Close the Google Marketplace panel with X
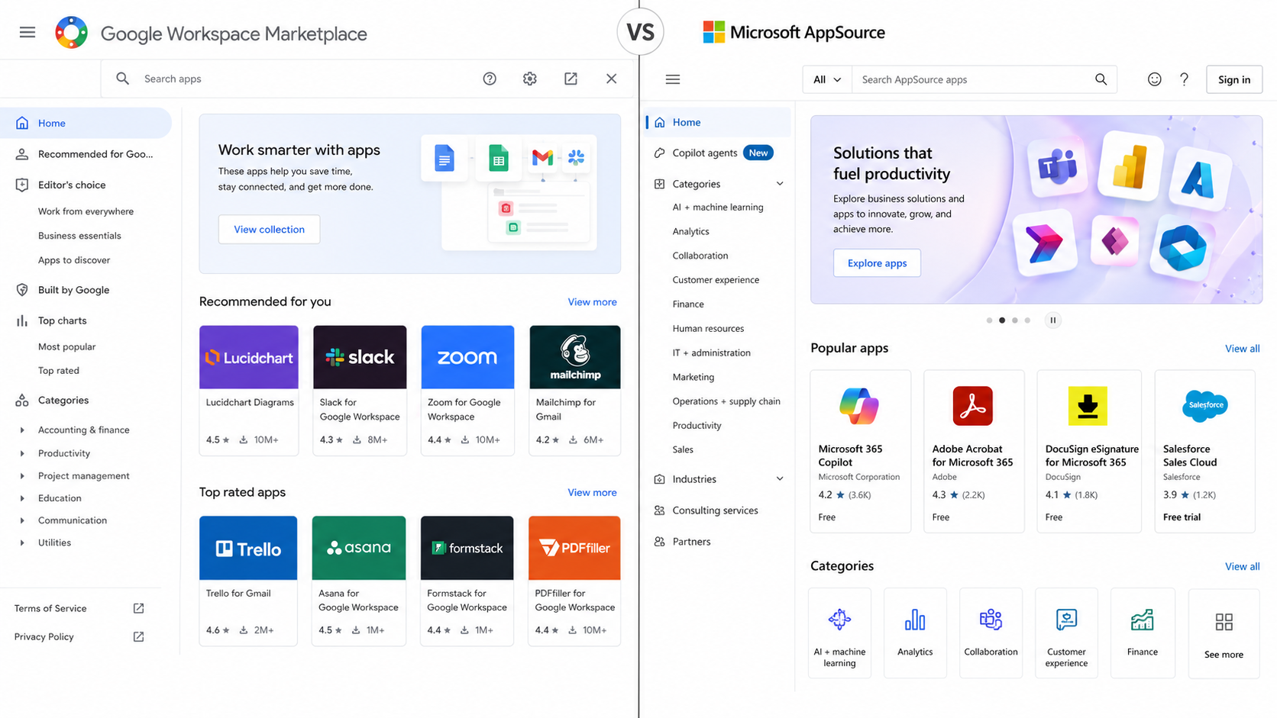The height and width of the screenshot is (718, 1277). [x=611, y=79]
